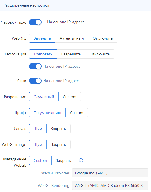151x192 pixels.
Task: Set Геолокация to Отключить
Action: click(100, 54)
